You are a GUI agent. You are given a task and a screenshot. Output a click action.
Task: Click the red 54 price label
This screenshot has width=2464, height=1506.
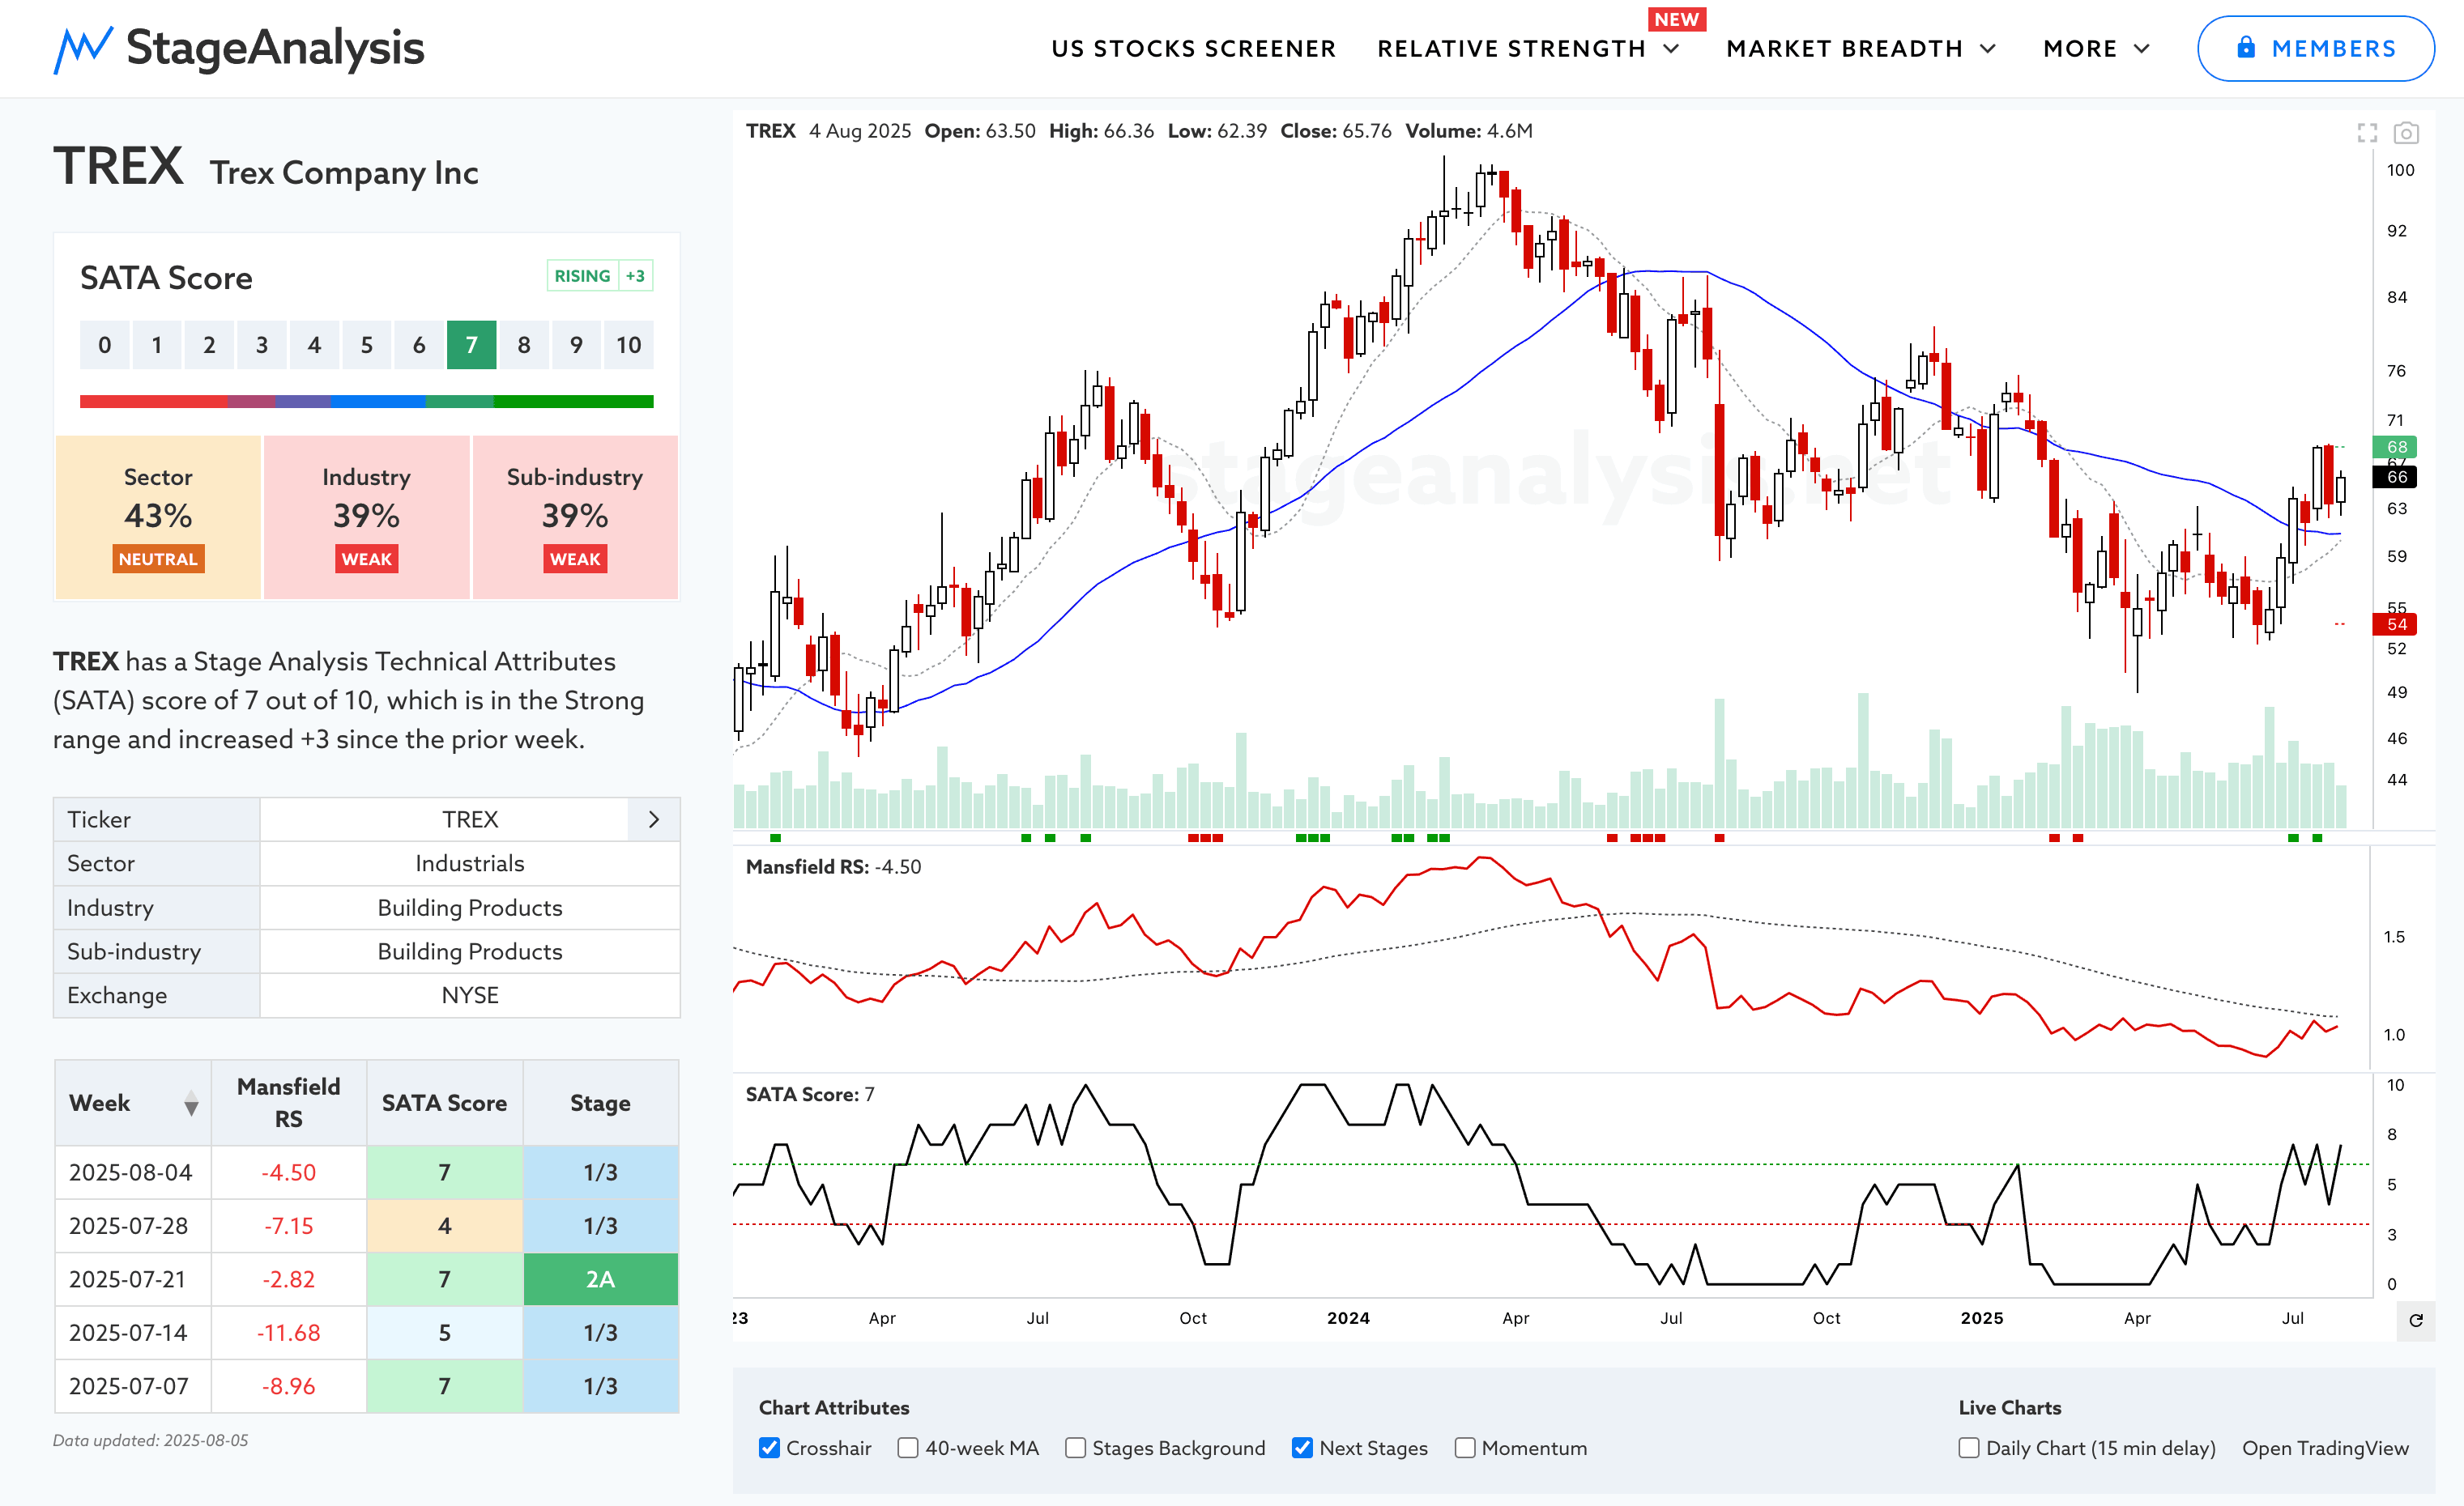2395,624
